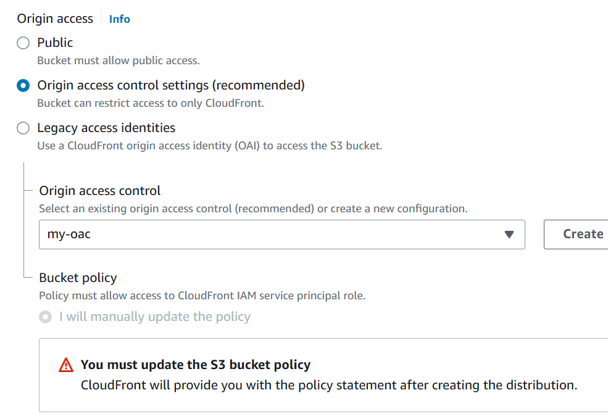Click the manually update policy radio
The height and width of the screenshot is (419, 608).
tap(45, 317)
